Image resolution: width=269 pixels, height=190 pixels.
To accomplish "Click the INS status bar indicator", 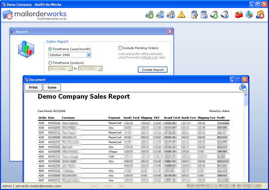I will pos(121,186).
